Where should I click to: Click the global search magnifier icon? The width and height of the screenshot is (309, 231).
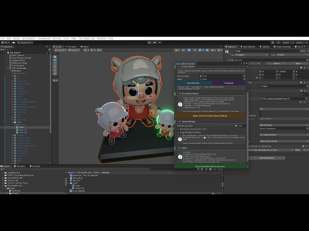coord(279,42)
